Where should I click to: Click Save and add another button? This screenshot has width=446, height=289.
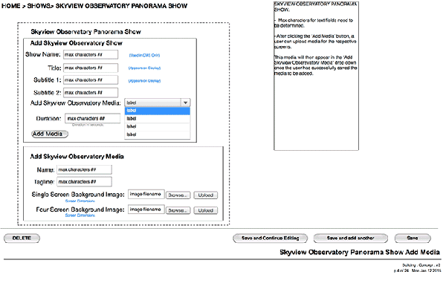(350, 238)
